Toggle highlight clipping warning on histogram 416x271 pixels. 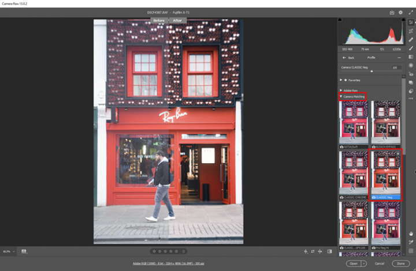point(403,20)
